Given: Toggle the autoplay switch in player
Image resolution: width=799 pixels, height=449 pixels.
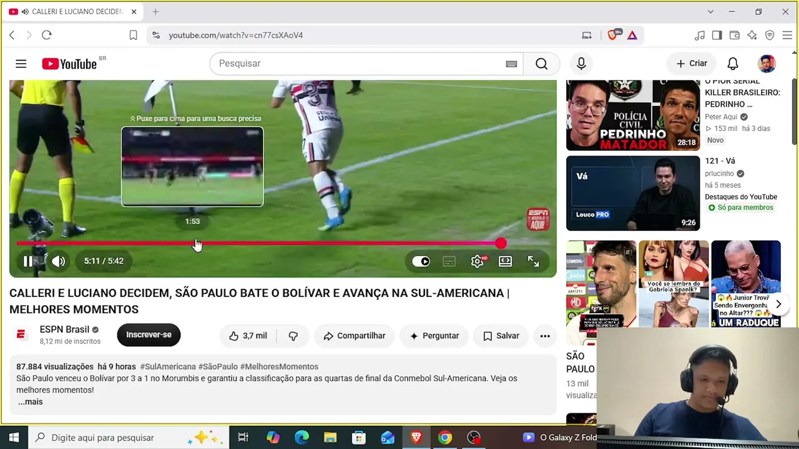Looking at the screenshot, I should tap(421, 261).
